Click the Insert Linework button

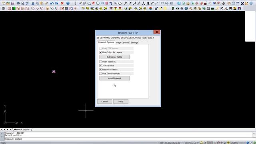tap(114, 78)
